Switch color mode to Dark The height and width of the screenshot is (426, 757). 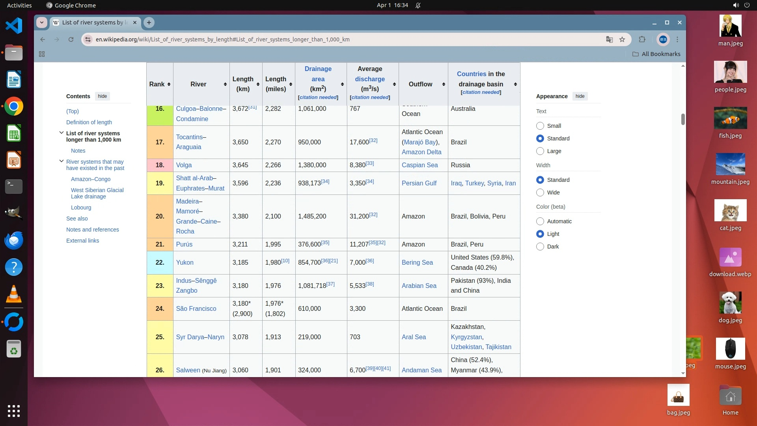tap(540, 247)
